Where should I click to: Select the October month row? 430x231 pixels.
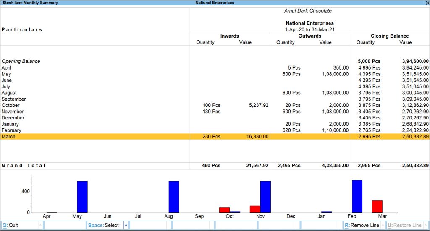[215, 105]
